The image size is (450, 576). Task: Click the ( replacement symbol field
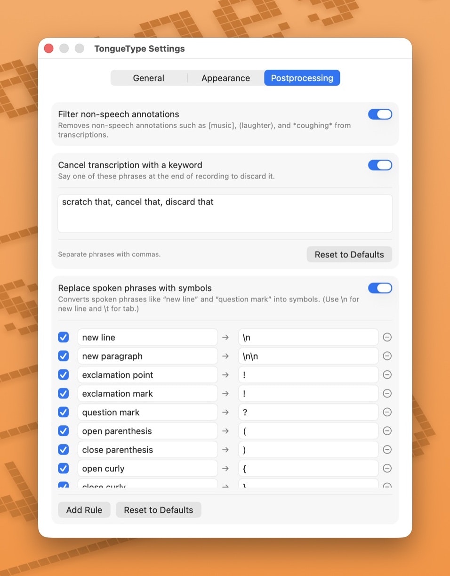[x=308, y=431]
